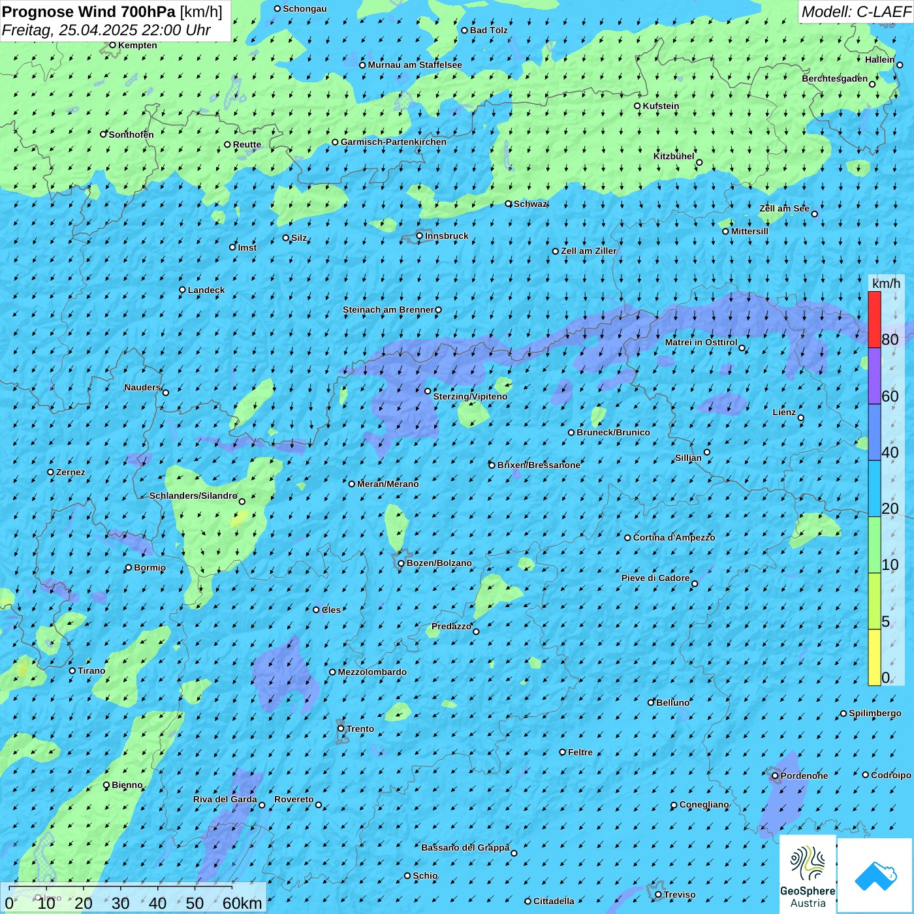
Task: Select the purple 60-80 km/h legend color
Action: click(x=874, y=376)
